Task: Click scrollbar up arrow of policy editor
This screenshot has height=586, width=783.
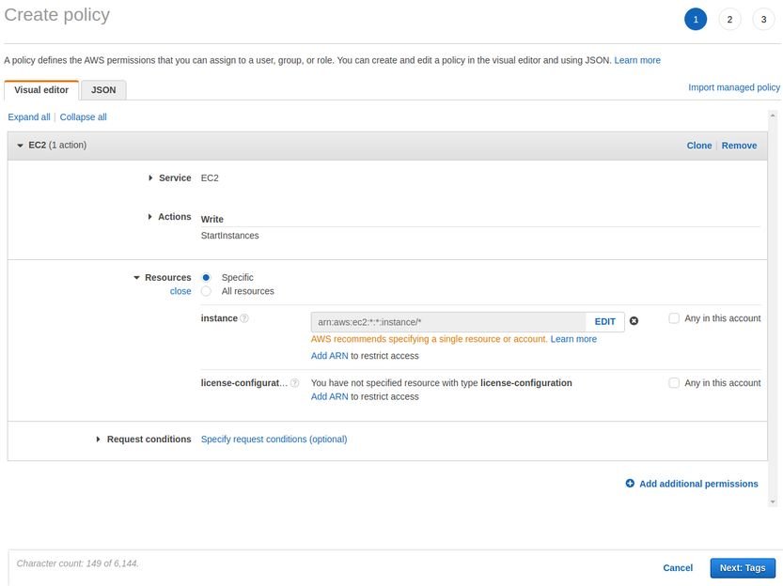Action: [x=773, y=116]
